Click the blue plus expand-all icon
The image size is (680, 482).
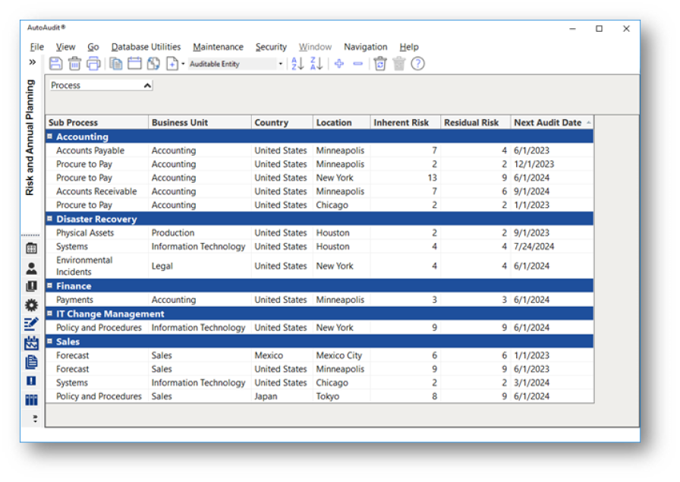tap(339, 64)
